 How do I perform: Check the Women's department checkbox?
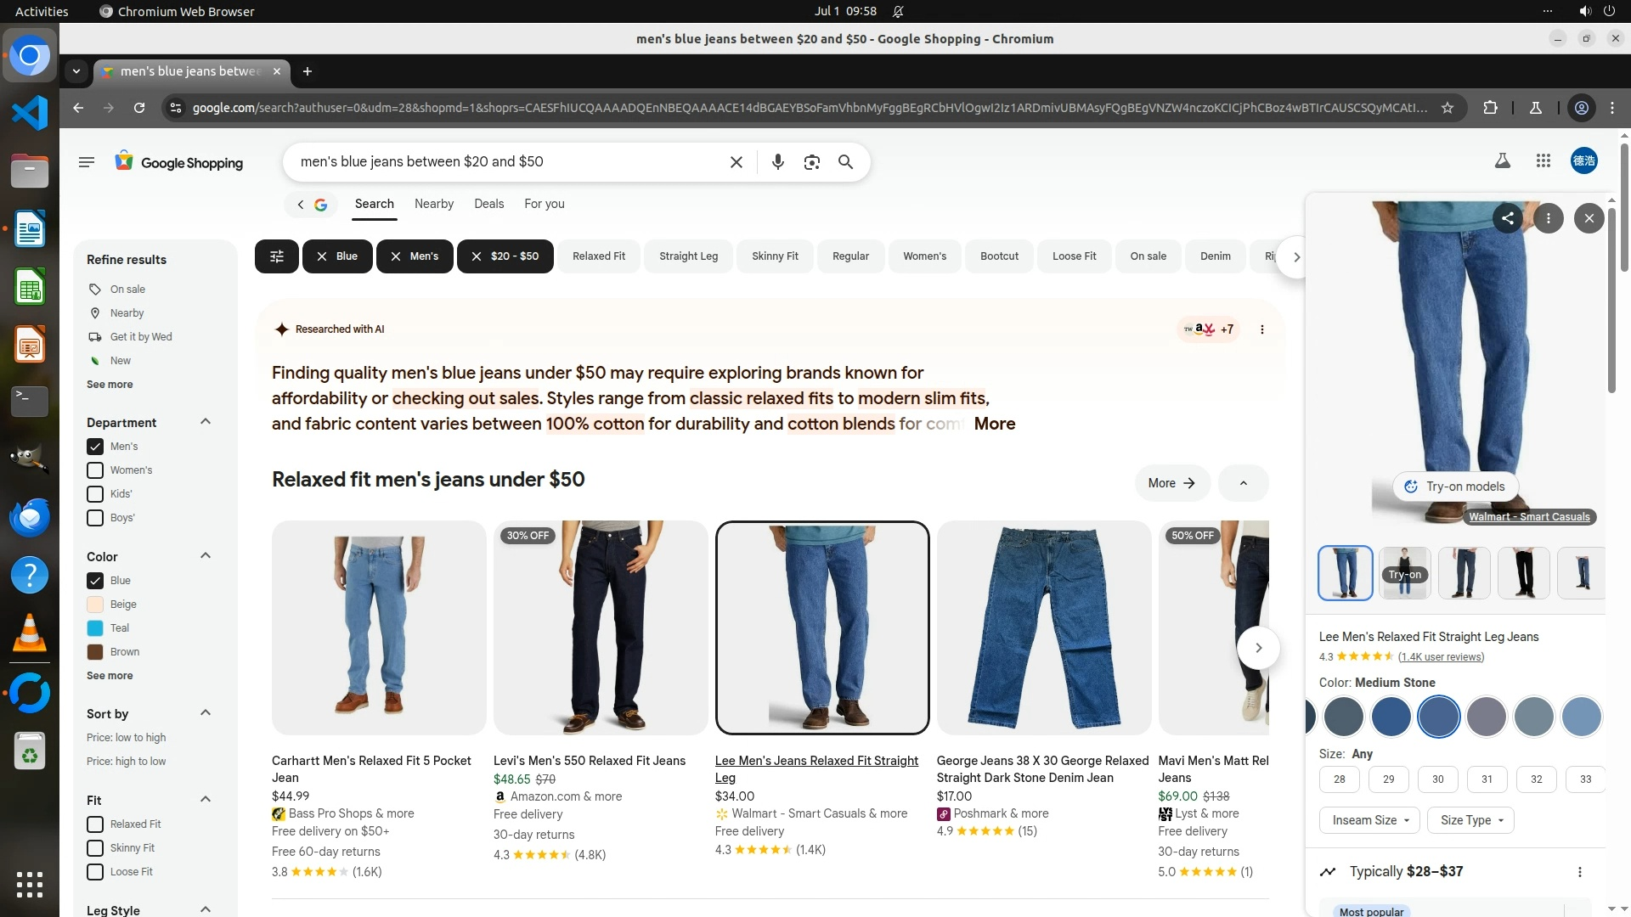click(95, 470)
